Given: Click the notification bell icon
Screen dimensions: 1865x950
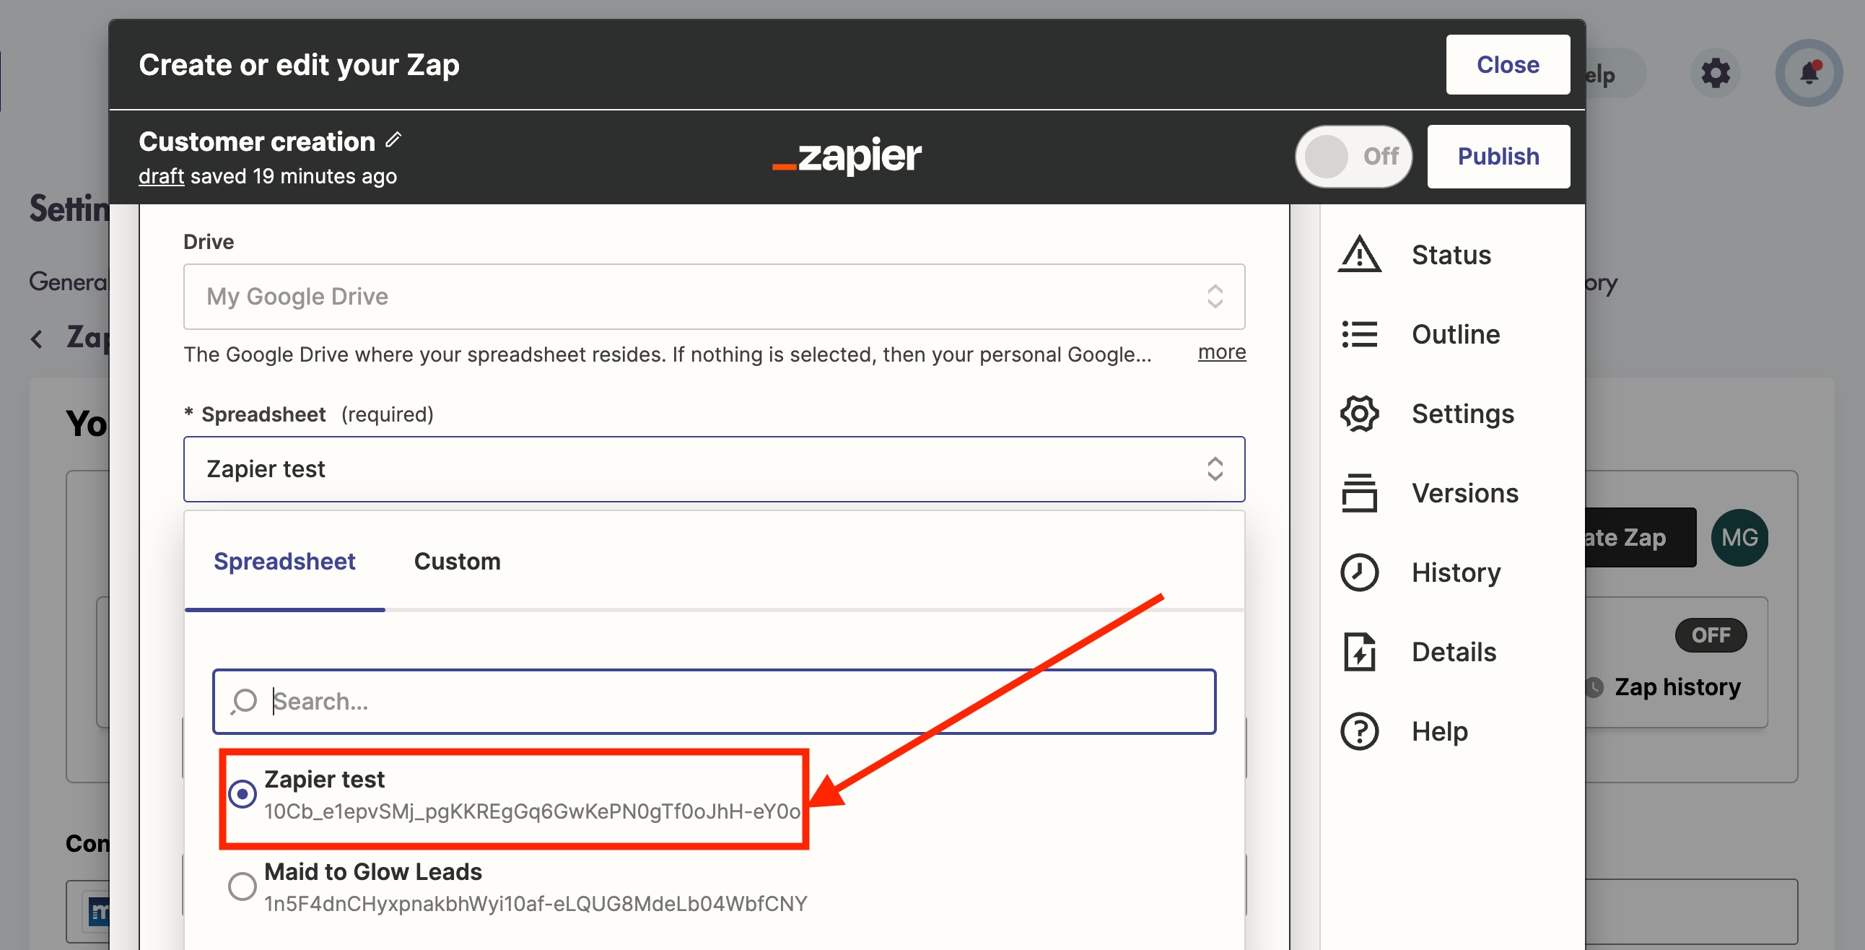Looking at the screenshot, I should 1809,73.
